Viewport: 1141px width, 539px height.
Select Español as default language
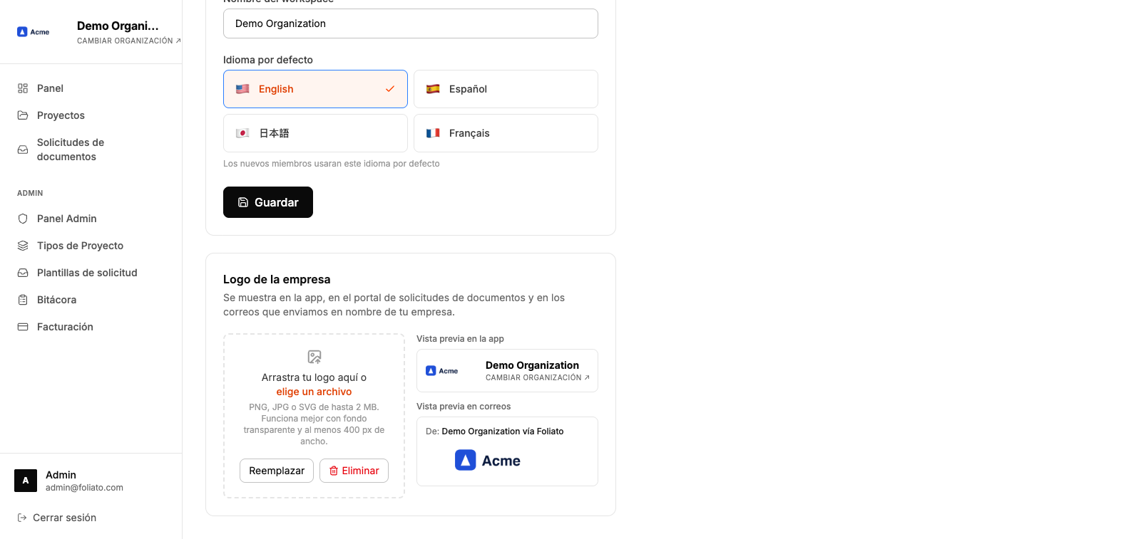(x=506, y=89)
